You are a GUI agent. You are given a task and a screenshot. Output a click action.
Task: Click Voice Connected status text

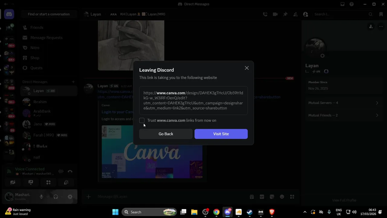30,169
